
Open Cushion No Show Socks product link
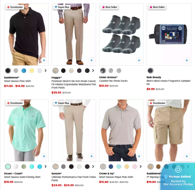pos(113,81)
